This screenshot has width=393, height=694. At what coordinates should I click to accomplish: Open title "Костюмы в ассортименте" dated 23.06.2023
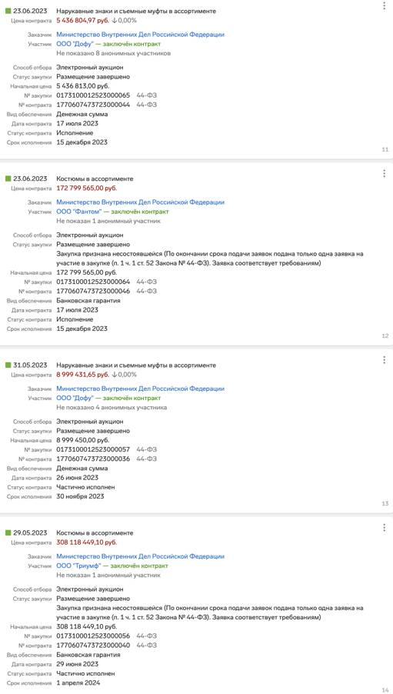[x=95, y=179]
